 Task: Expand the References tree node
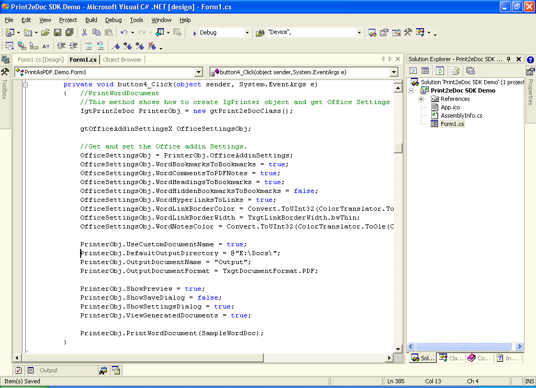tap(421, 99)
